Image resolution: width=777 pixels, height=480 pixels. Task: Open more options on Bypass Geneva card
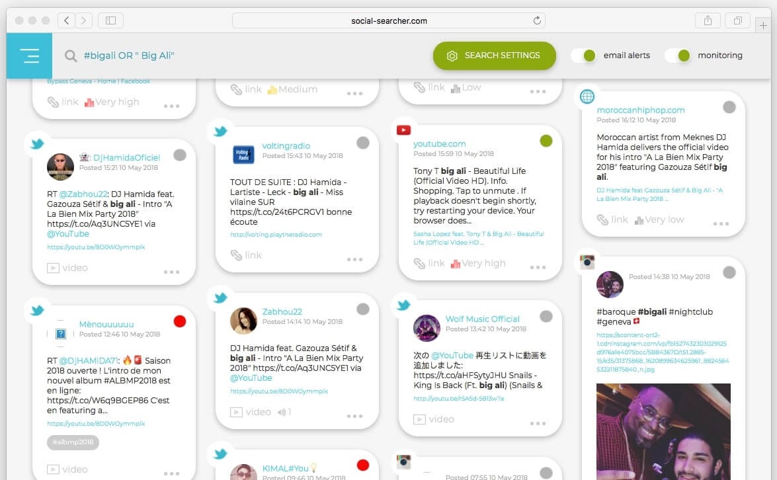tap(171, 106)
